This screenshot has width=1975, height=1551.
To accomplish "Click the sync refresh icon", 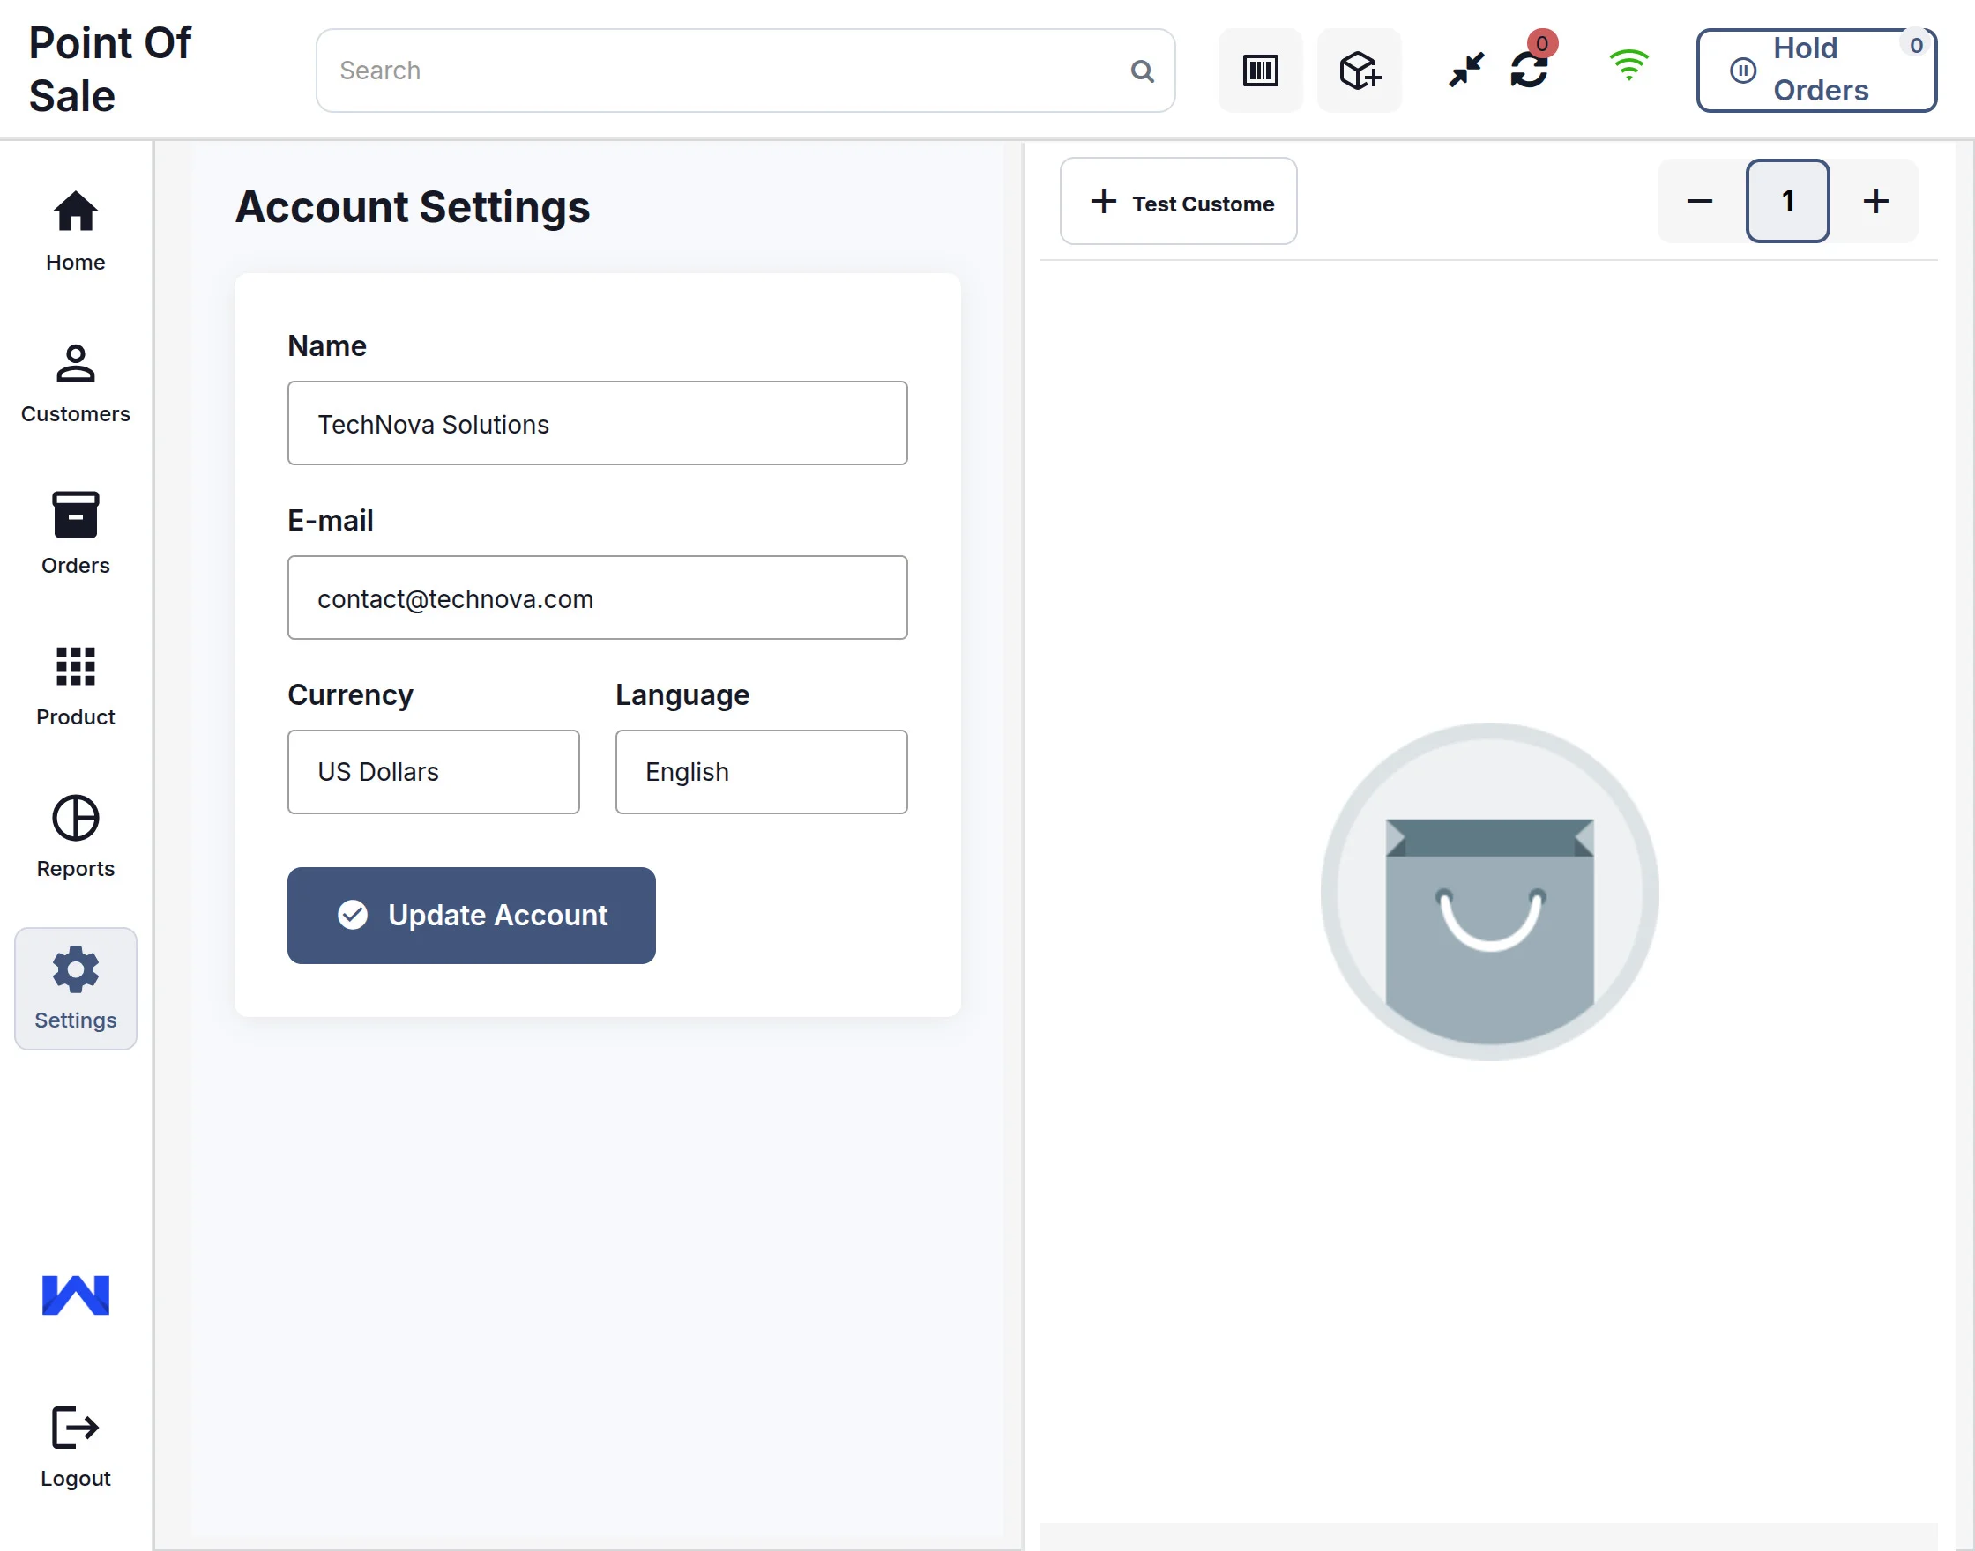I will [x=1529, y=69].
